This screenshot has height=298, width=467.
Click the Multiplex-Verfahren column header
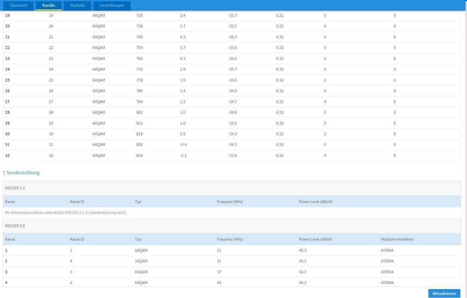[397, 239]
